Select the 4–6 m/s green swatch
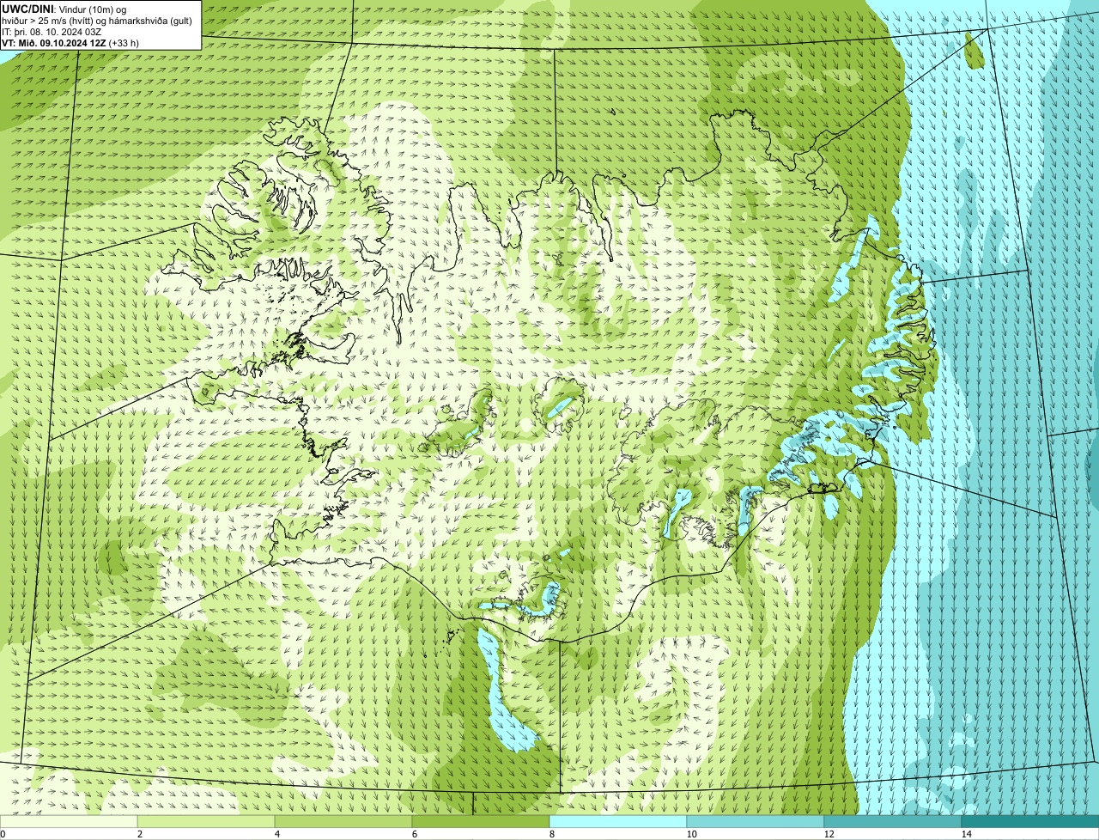This screenshot has width=1099, height=840. pos(343,821)
